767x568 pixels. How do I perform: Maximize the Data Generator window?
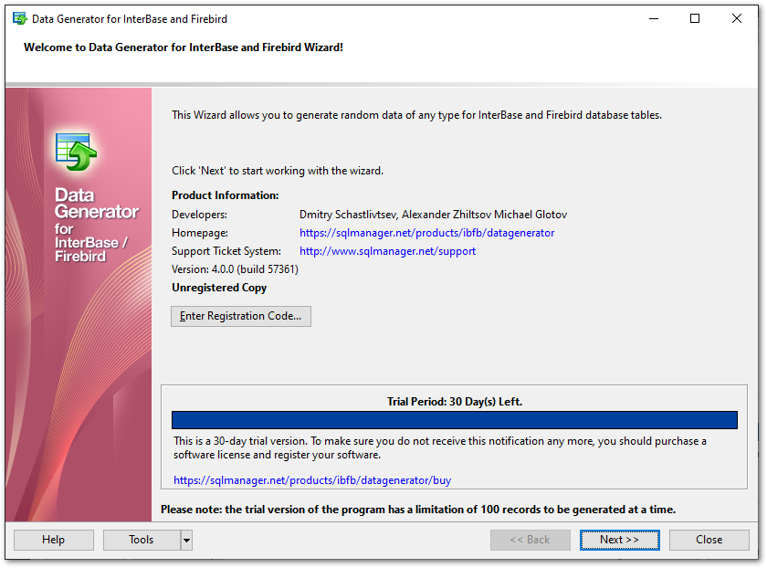click(x=695, y=19)
